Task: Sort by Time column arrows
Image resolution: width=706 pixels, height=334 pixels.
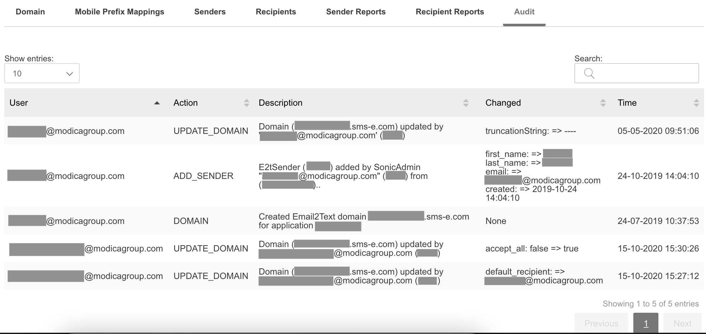Action: 696,103
